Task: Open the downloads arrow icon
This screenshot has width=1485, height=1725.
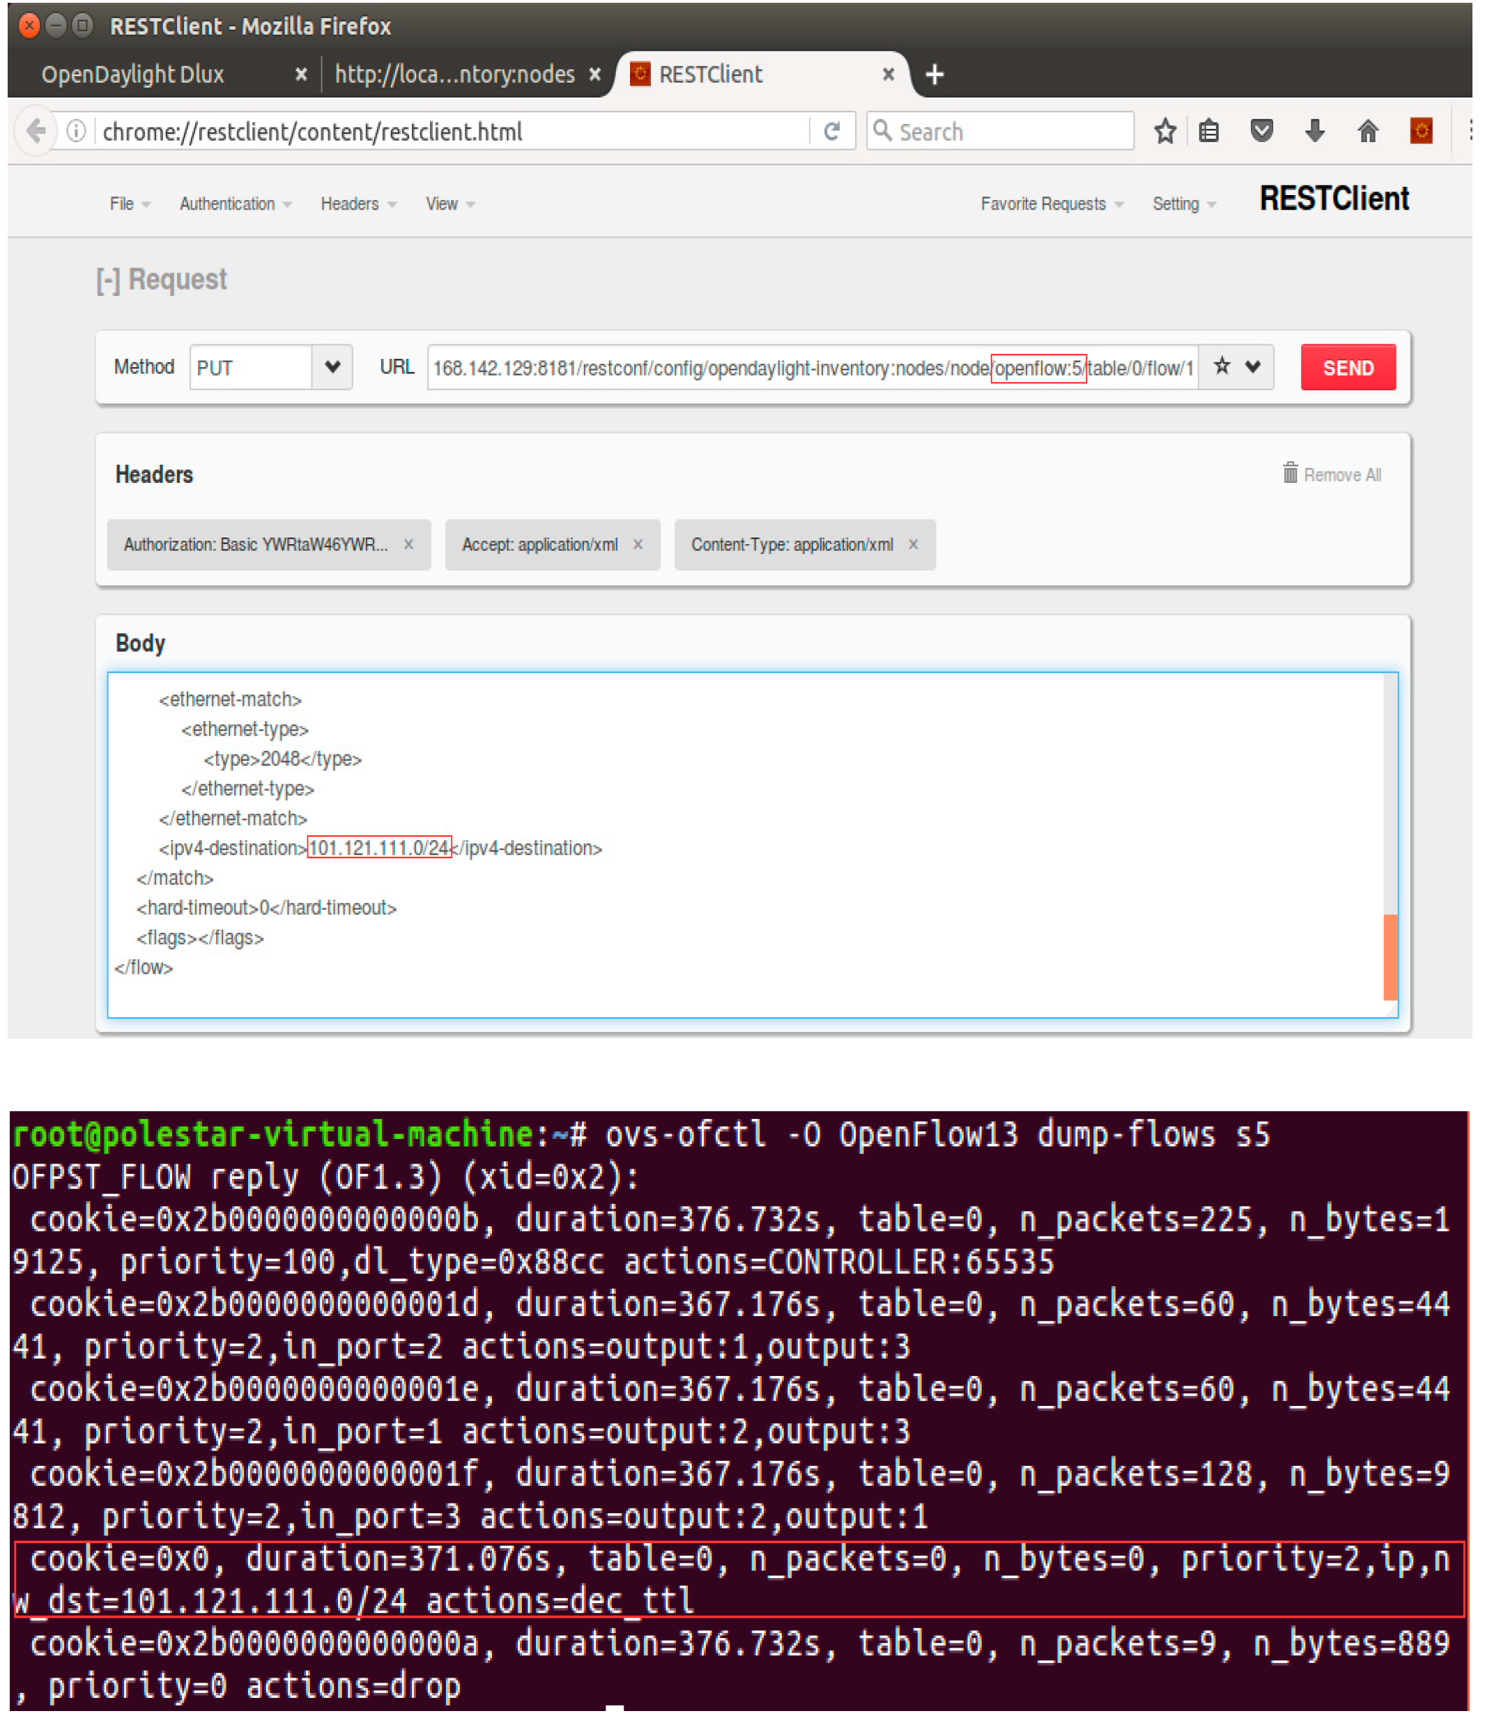Action: coord(1315,132)
